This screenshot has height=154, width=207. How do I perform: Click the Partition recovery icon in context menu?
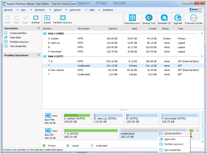coord(161,144)
